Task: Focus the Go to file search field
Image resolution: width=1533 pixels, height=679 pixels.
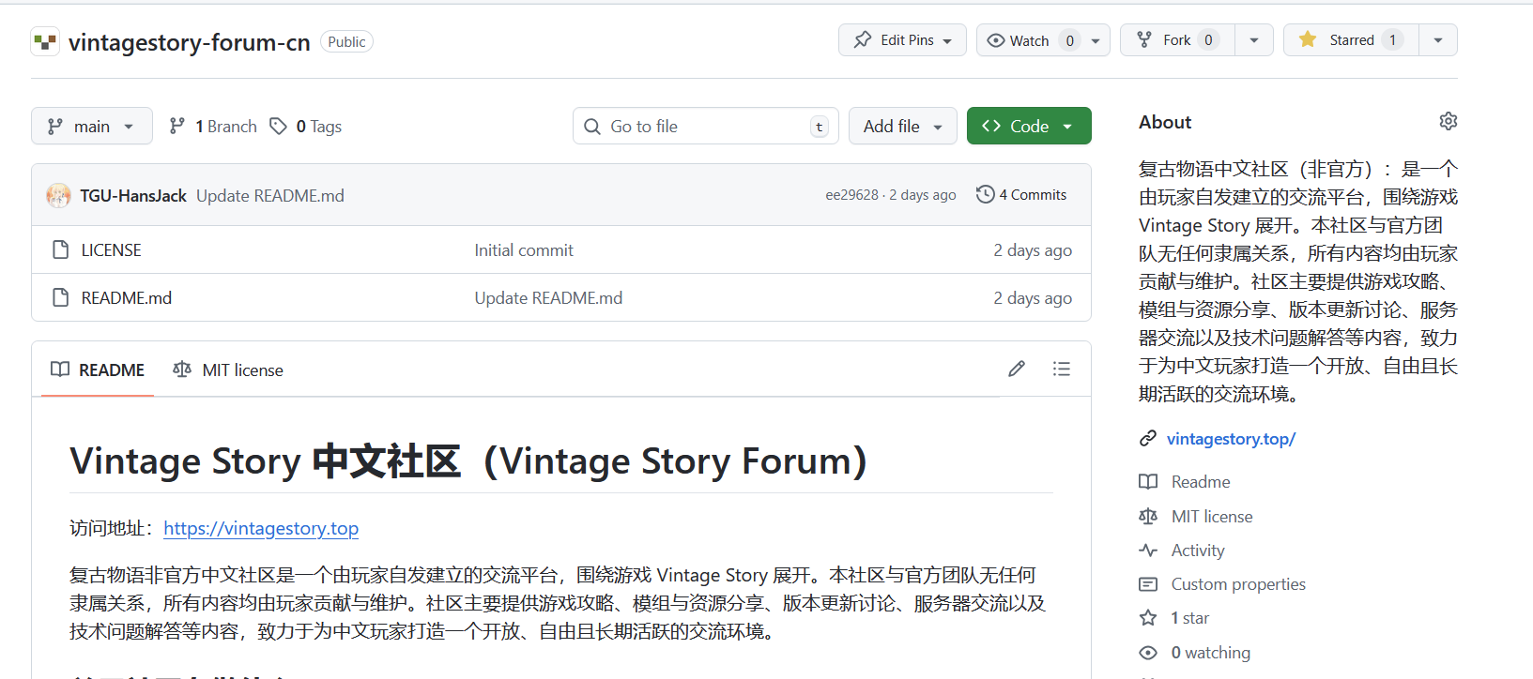Action: (705, 126)
